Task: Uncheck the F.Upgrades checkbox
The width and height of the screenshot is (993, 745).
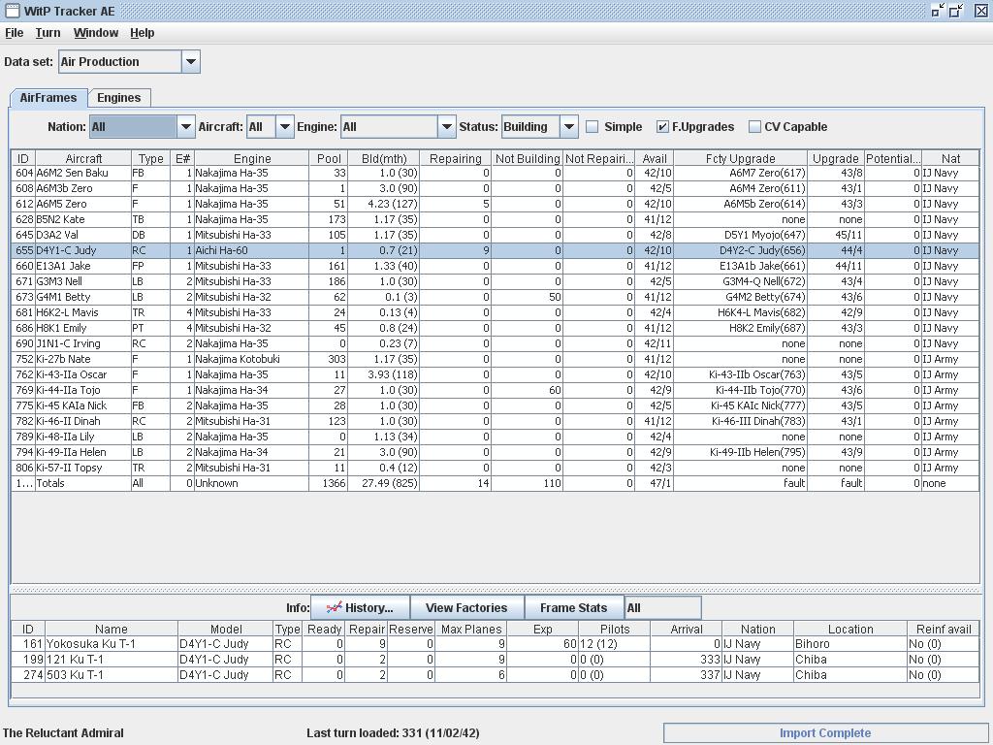Action: pos(661,127)
